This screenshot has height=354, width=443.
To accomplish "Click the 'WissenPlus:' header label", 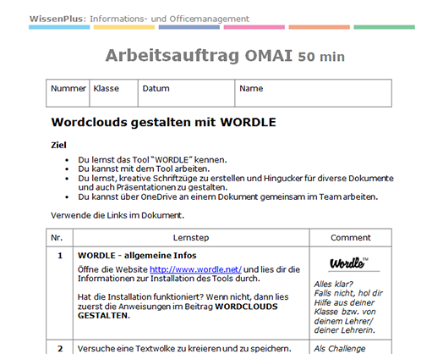I will 57,19.
